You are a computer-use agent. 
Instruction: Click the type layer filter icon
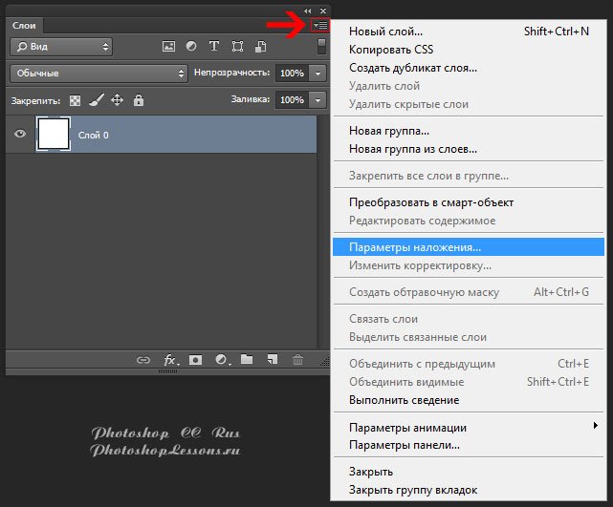(213, 46)
